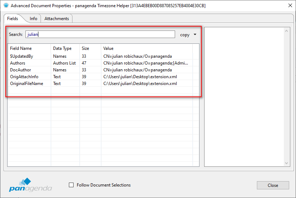Click the scroll up arrow in value pane
The width and height of the screenshot is (296, 198).
tap(286, 31)
